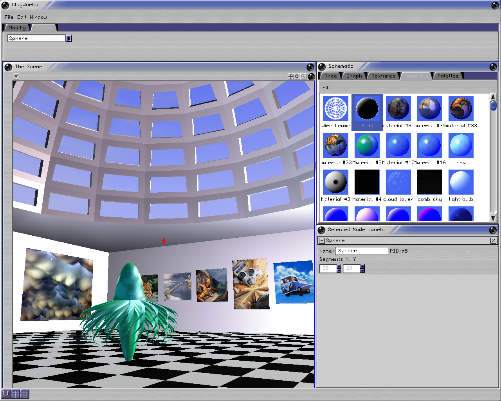Click the rotate view icon in The Scene
The height and width of the screenshot is (401, 501).
point(297,76)
